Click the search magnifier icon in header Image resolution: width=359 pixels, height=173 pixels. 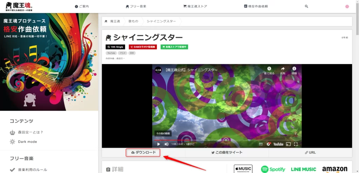click(x=306, y=6)
